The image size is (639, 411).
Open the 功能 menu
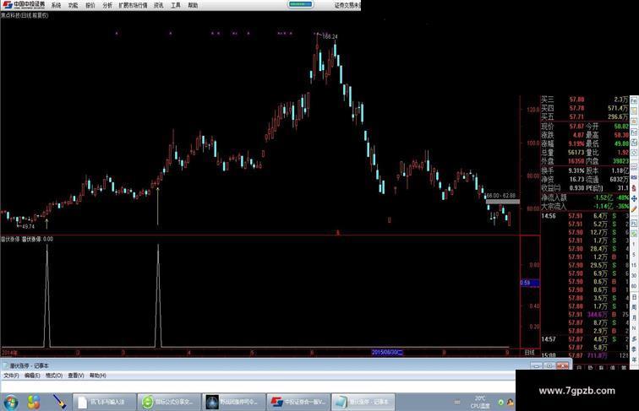click(x=73, y=5)
